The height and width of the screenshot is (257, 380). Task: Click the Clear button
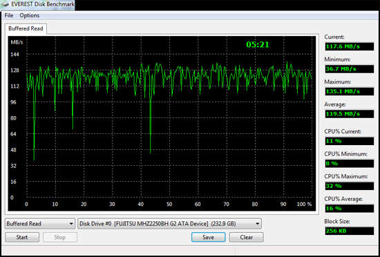point(246,237)
